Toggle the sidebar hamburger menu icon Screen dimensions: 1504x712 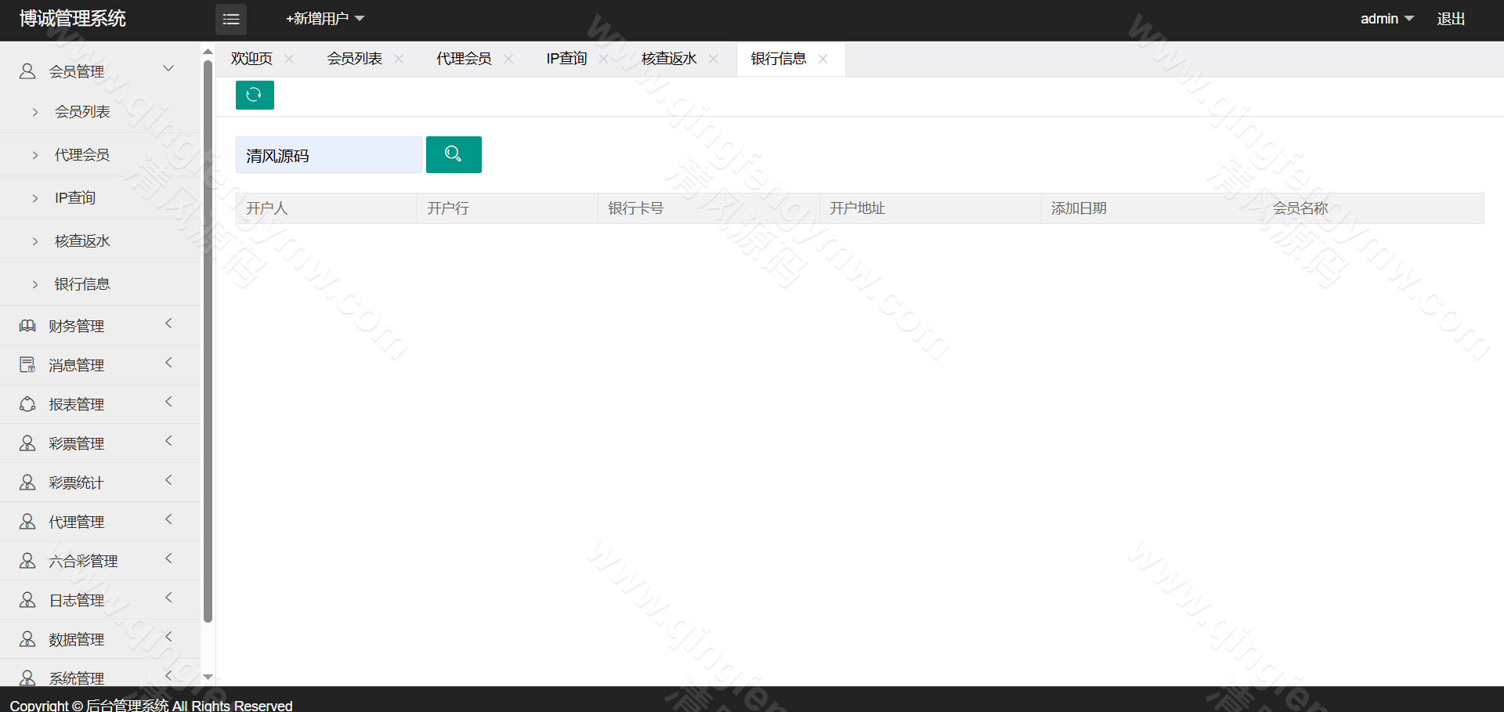pos(231,20)
